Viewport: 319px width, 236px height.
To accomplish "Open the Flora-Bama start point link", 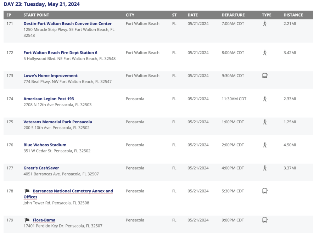I will click(x=44, y=220).
